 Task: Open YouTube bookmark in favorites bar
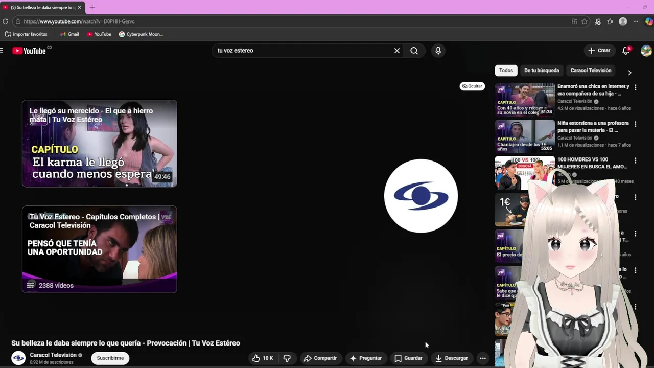pyautogui.click(x=99, y=34)
